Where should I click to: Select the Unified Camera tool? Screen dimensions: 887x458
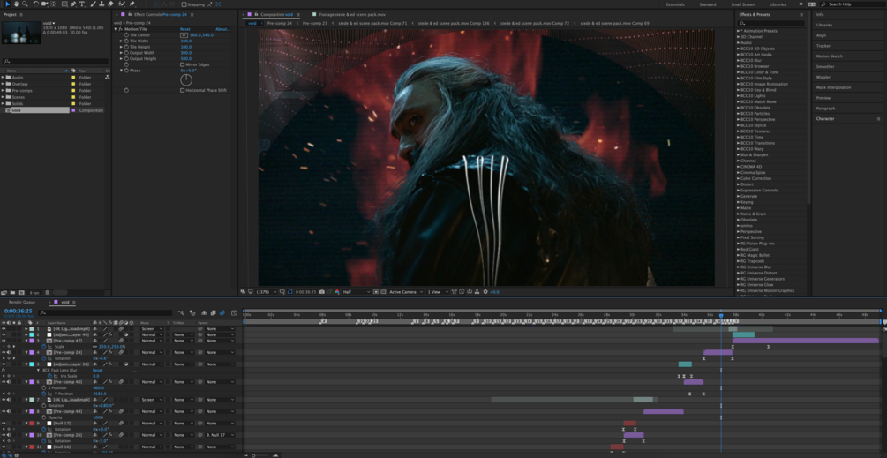[44, 4]
